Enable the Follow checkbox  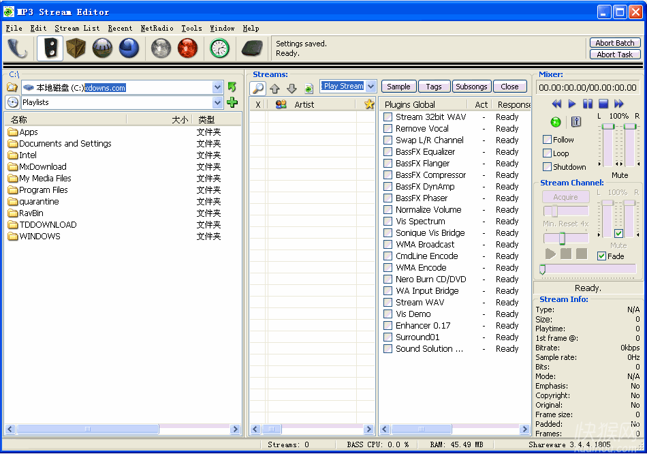pos(547,140)
